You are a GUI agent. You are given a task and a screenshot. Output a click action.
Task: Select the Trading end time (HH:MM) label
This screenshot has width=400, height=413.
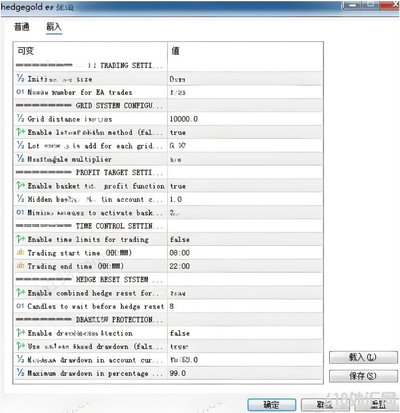point(75,266)
